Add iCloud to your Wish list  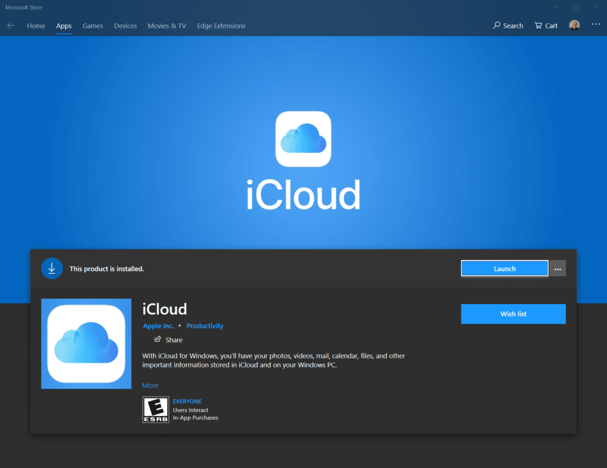[x=513, y=313]
